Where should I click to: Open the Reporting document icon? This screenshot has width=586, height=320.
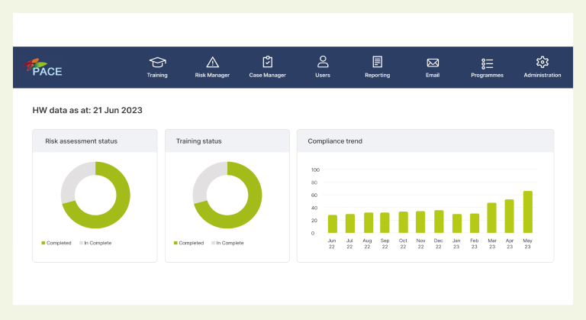click(x=377, y=62)
